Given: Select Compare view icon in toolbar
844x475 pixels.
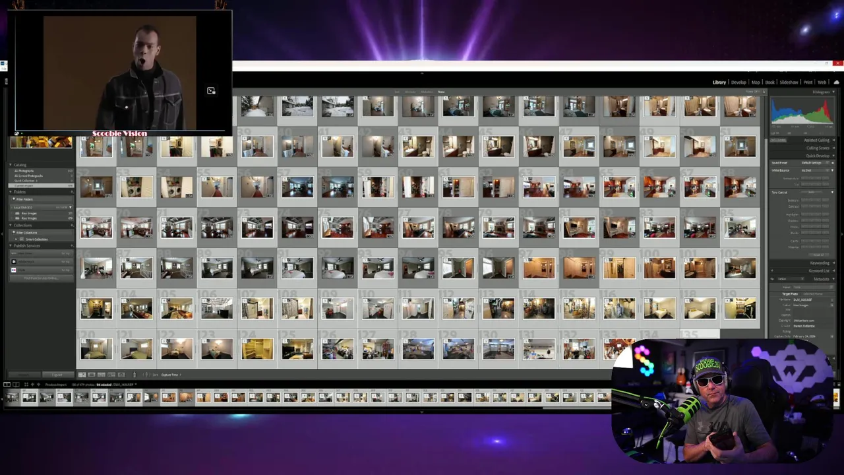Looking at the screenshot, I should point(102,375).
